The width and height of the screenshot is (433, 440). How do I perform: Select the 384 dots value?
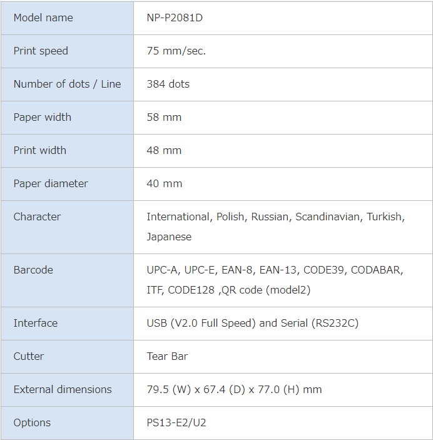(x=168, y=84)
